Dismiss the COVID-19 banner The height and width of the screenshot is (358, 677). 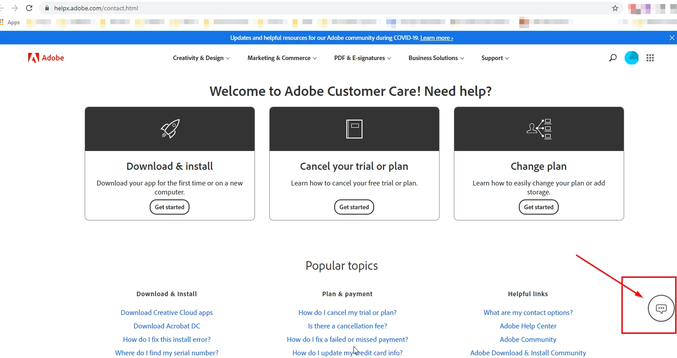click(672, 38)
